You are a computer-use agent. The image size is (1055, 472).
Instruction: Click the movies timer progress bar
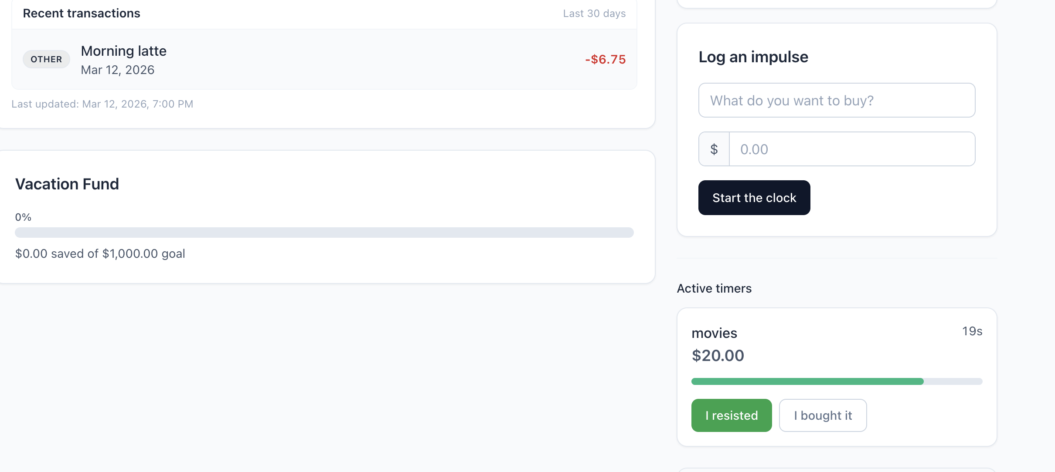[x=837, y=381]
